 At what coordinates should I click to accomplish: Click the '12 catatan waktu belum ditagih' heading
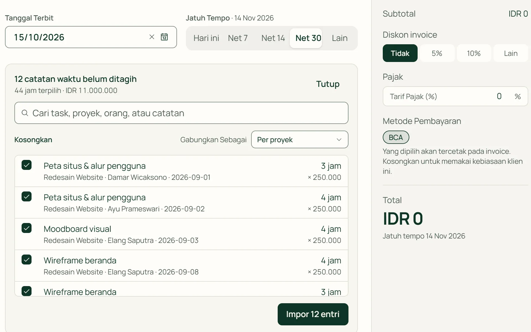tap(76, 79)
